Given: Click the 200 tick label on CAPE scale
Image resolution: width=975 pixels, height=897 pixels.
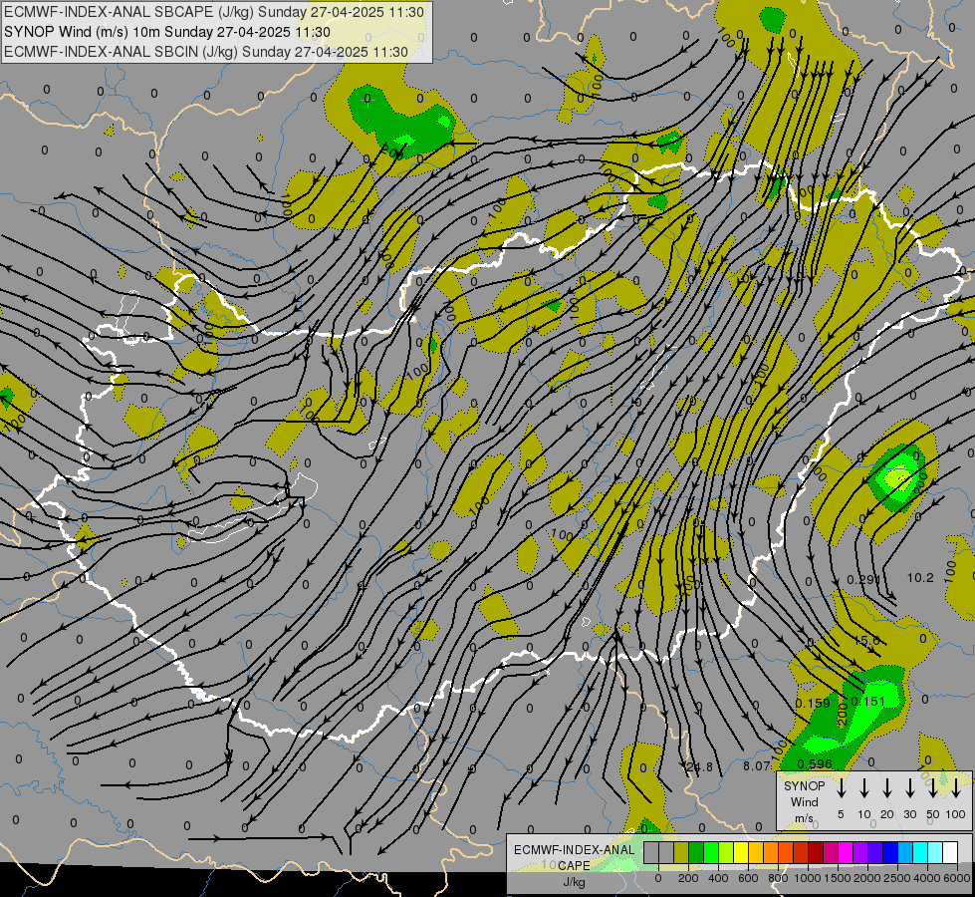Looking at the screenshot, I should coord(688,878).
